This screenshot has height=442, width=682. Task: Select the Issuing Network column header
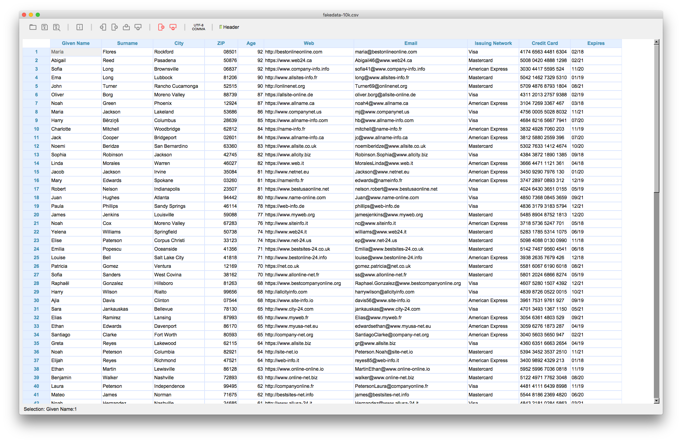(x=493, y=43)
